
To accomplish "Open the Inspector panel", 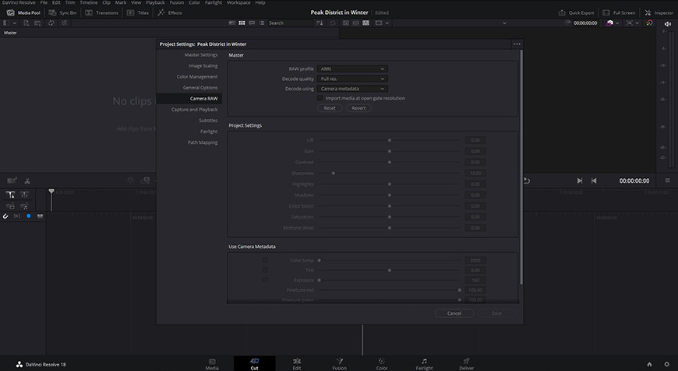I will [659, 12].
